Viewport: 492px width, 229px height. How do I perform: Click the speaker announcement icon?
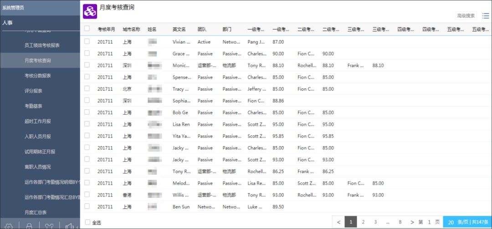point(69,226)
